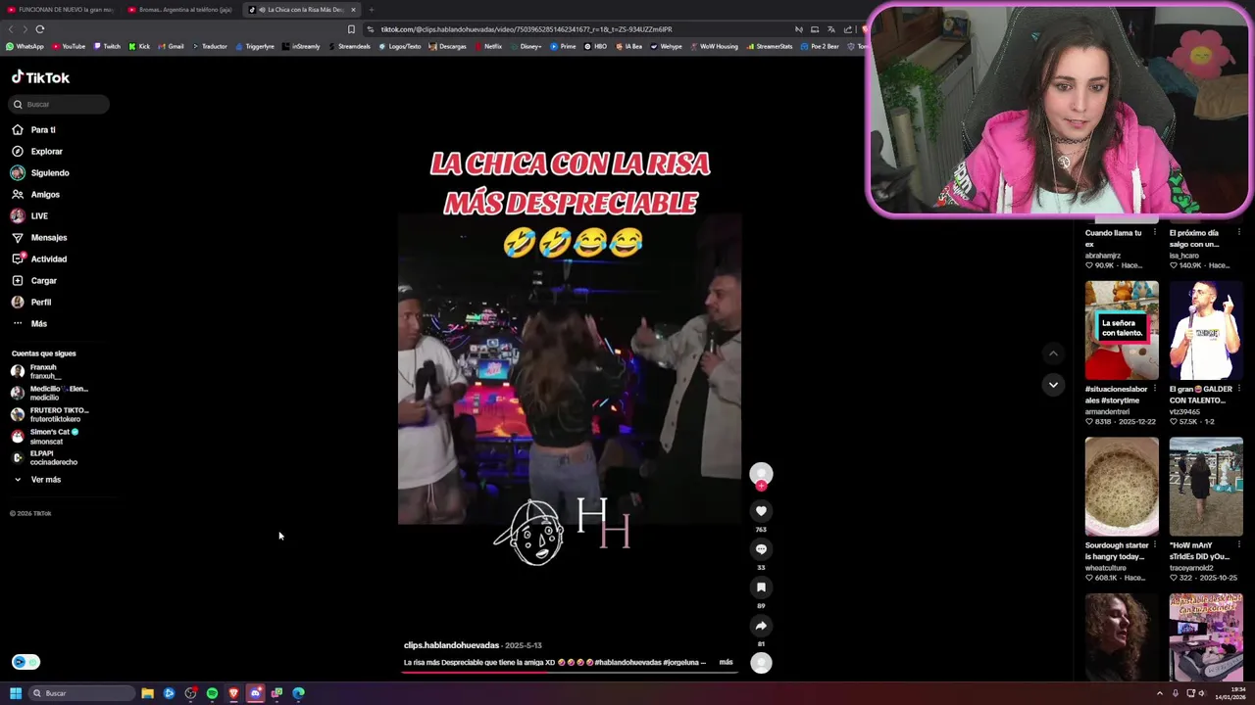Open Kick bookmark
Screen dimensions: 1255x705
click(139, 46)
